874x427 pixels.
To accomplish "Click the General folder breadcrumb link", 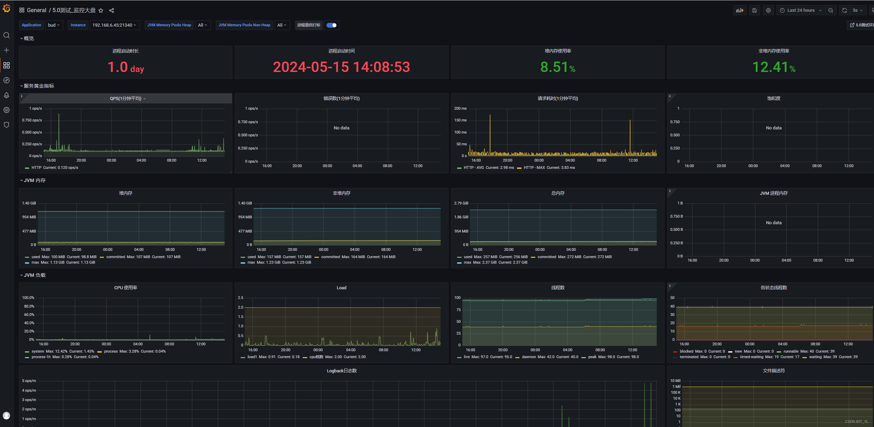I will coord(36,10).
